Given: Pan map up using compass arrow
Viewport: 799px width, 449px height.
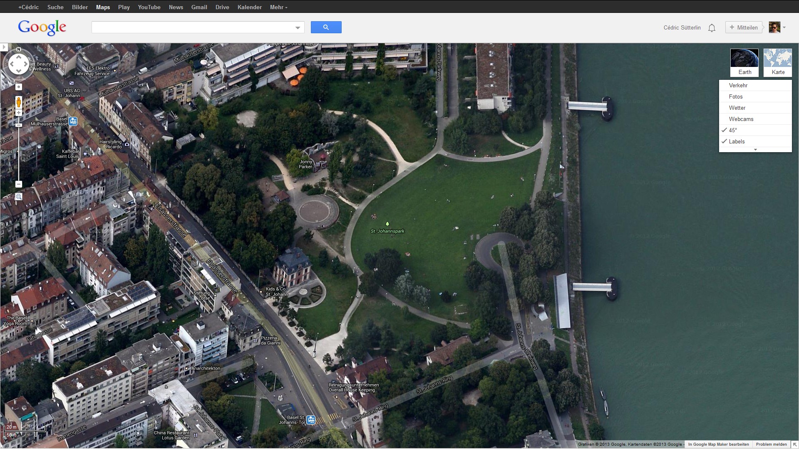Looking at the screenshot, I should pyautogui.click(x=19, y=57).
